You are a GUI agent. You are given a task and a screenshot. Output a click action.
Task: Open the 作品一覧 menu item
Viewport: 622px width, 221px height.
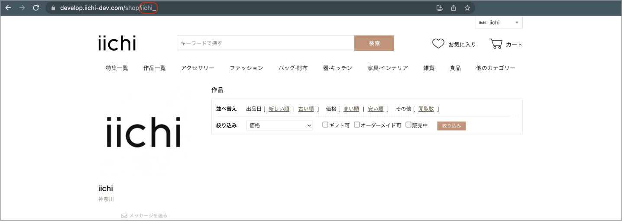(x=155, y=68)
